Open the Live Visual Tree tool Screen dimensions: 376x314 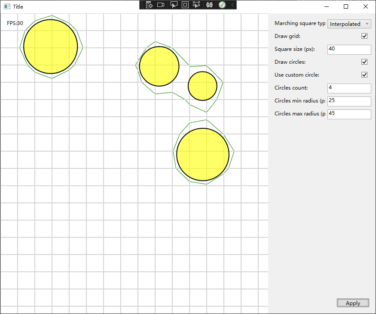pyautogui.click(x=149, y=5)
